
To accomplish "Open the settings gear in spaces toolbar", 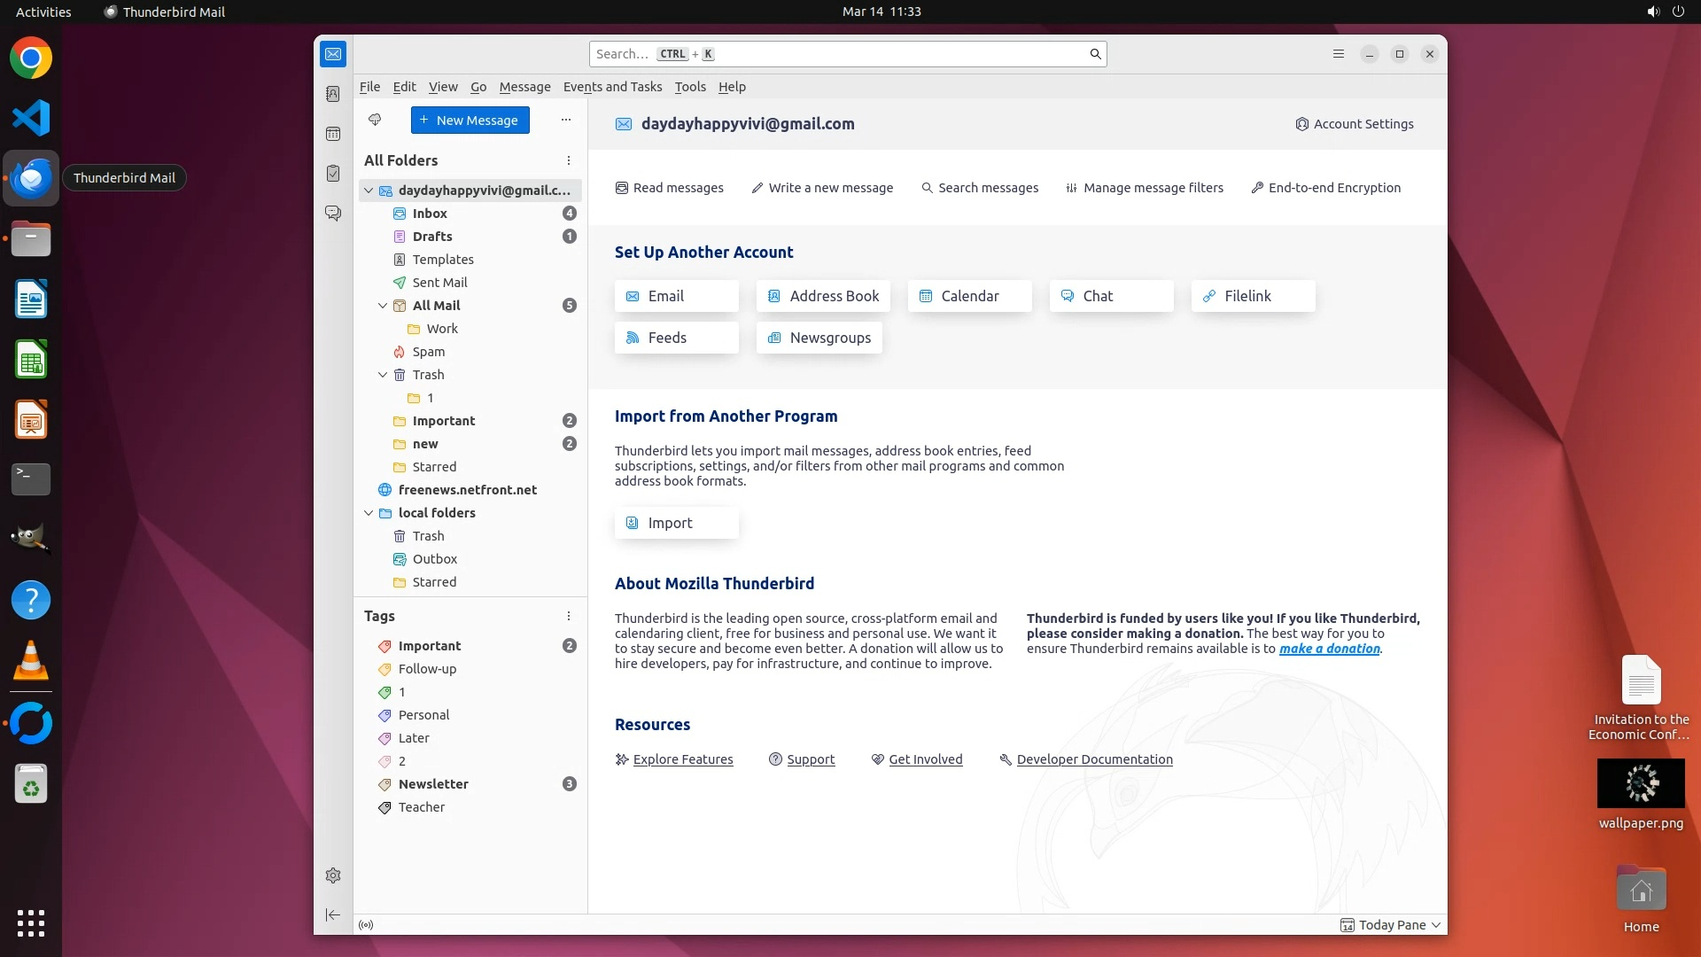I will [x=333, y=875].
